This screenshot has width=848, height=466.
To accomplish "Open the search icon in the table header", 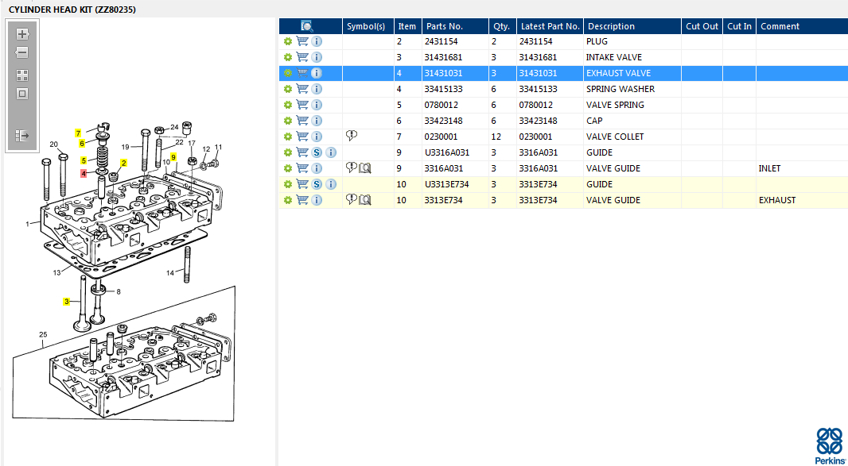I will click(x=307, y=26).
